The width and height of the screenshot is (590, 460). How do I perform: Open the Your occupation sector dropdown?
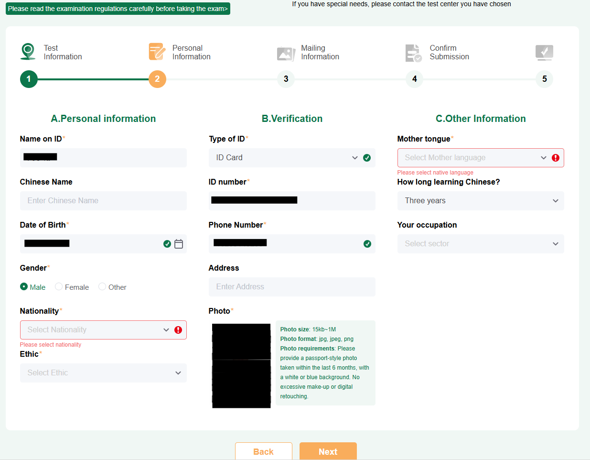tap(480, 244)
